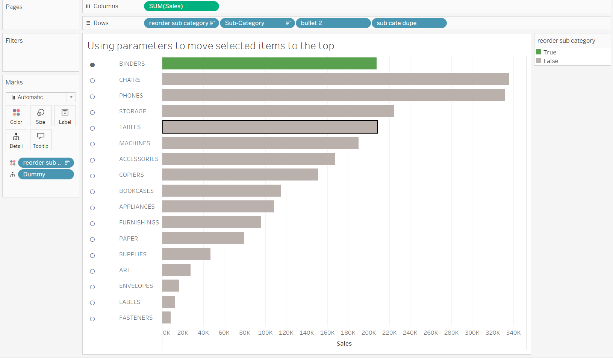Screen dimensions: 613x358
Task: Click color dots icon beside reorder sub pill
Action: pyautogui.click(x=13, y=163)
